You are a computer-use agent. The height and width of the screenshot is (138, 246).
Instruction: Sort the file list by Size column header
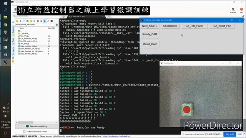coord(51,28)
